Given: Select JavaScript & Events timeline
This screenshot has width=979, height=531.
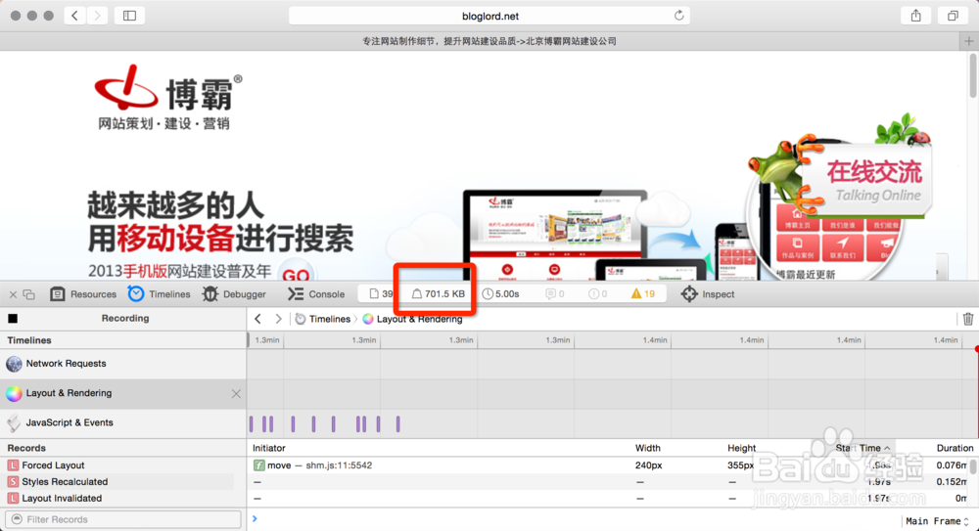Looking at the screenshot, I should (123, 423).
